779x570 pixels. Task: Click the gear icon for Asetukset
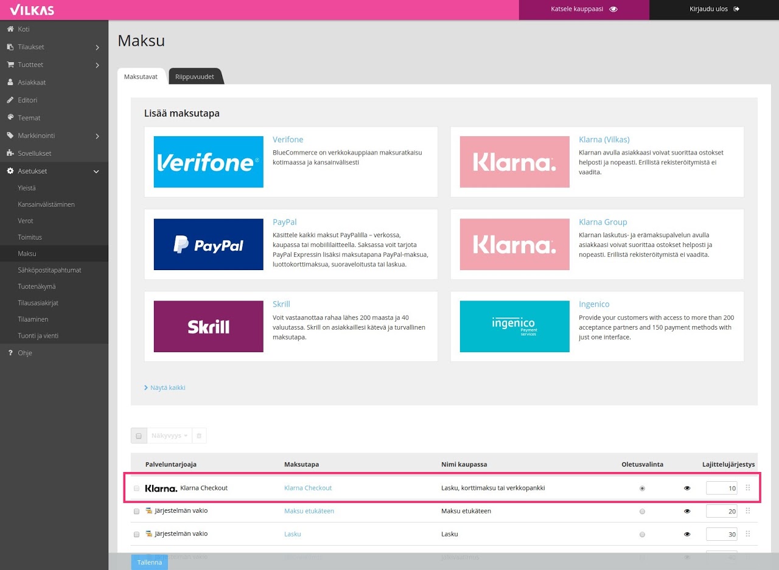tap(10, 171)
